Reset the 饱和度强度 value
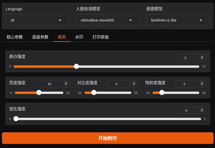The width and height of the screenshot is (215, 148). point(202,84)
